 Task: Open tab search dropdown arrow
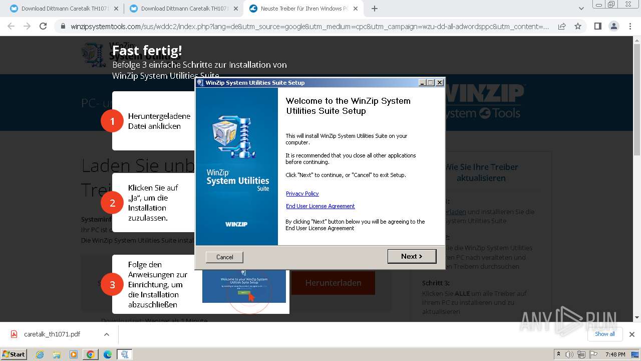[x=581, y=9]
